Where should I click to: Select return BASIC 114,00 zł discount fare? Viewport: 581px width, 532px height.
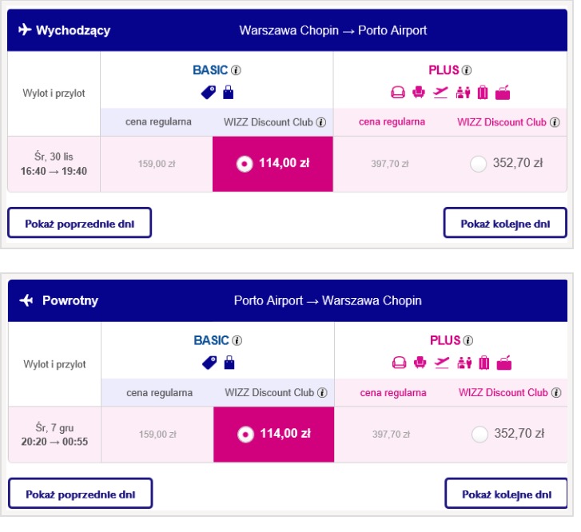point(274,435)
